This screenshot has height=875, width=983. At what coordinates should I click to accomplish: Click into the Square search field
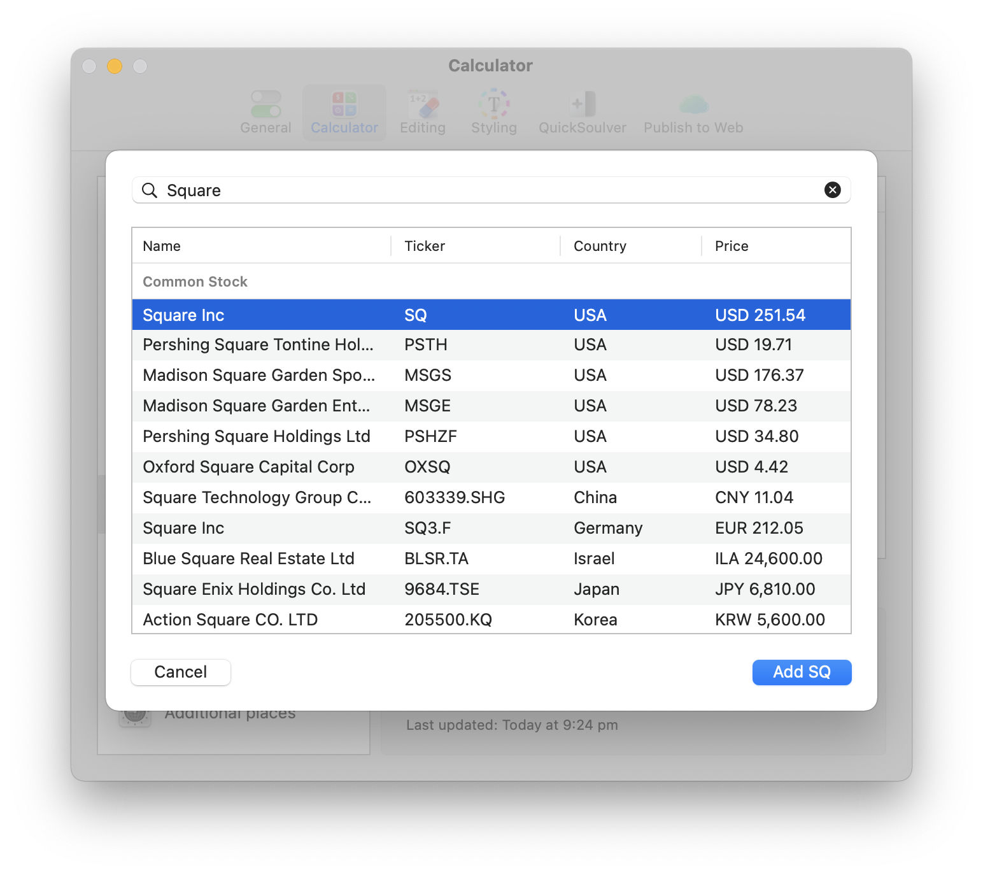(491, 190)
